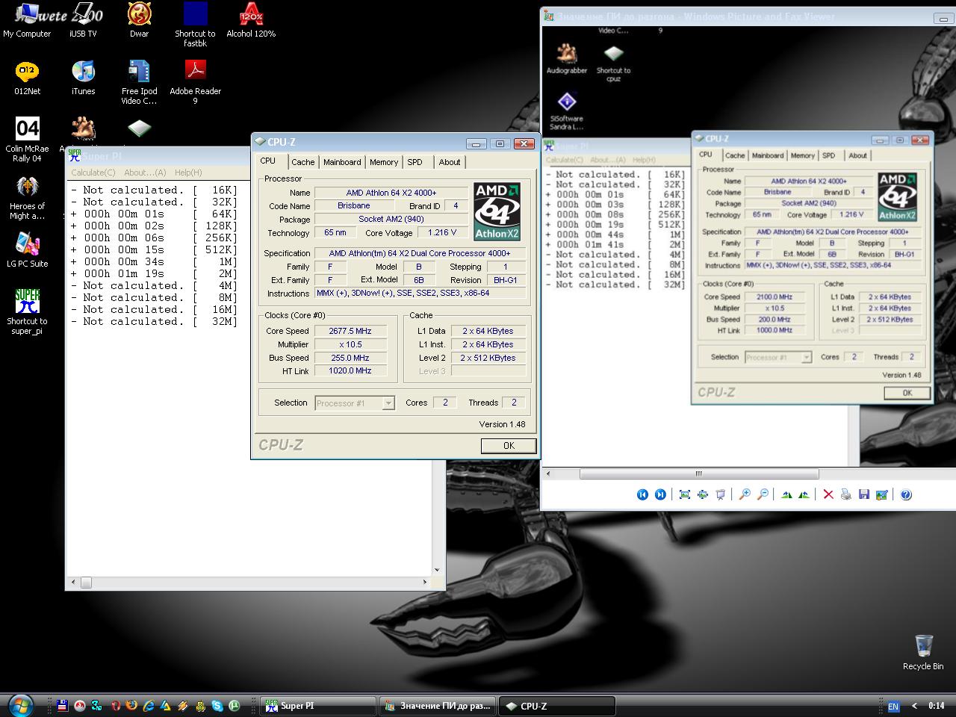
Task: Open the Processor #1 selection dropdown
Action: tap(388, 403)
